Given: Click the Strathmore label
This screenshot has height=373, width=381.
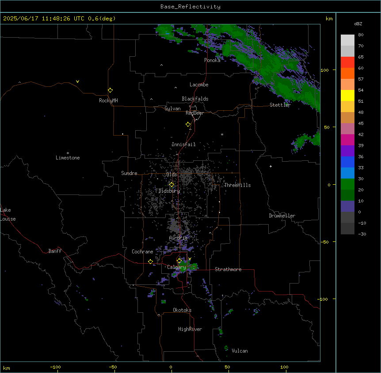Looking at the screenshot, I should [228, 269].
